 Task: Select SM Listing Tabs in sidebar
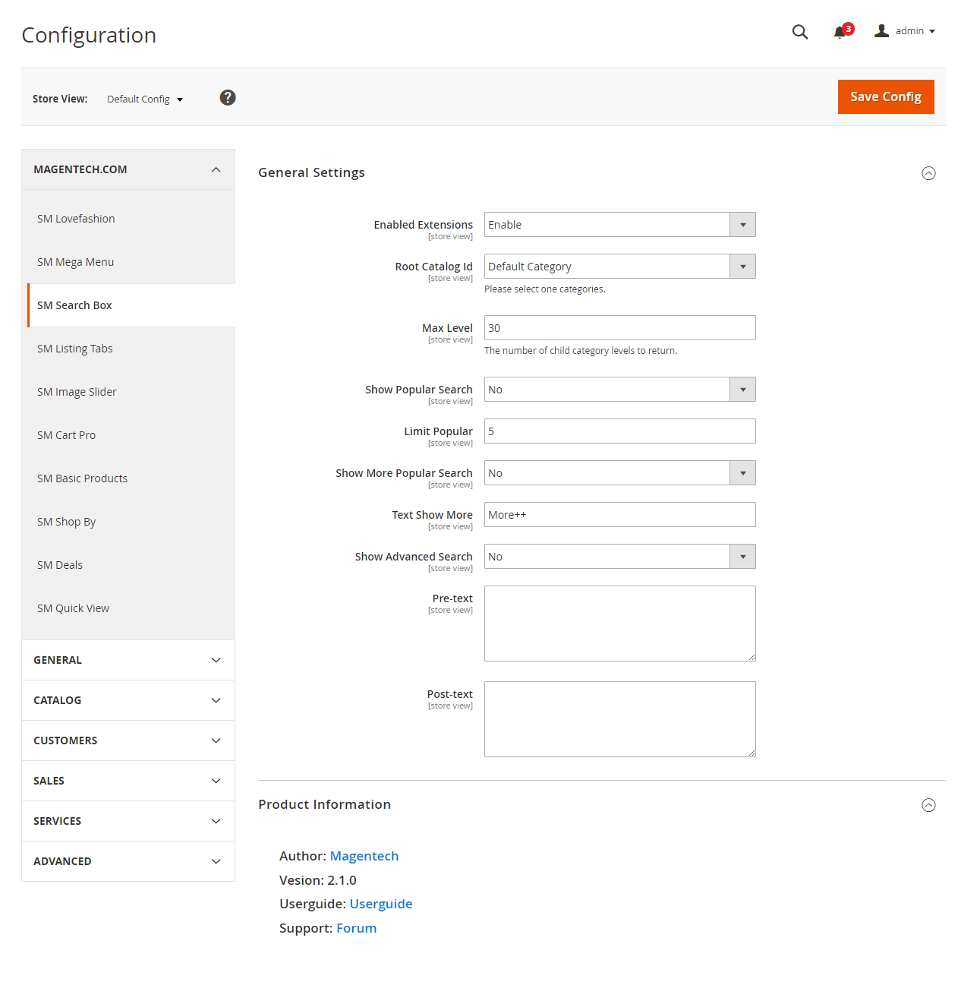75,349
